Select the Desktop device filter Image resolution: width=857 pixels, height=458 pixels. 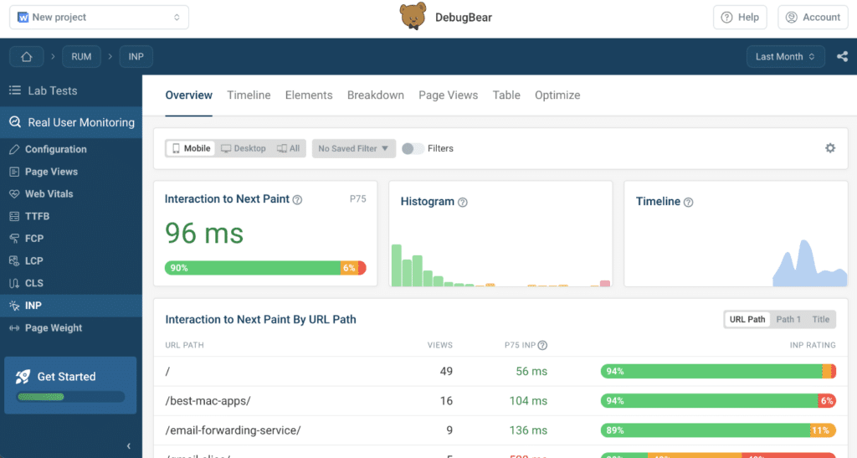(x=244, y=148)
